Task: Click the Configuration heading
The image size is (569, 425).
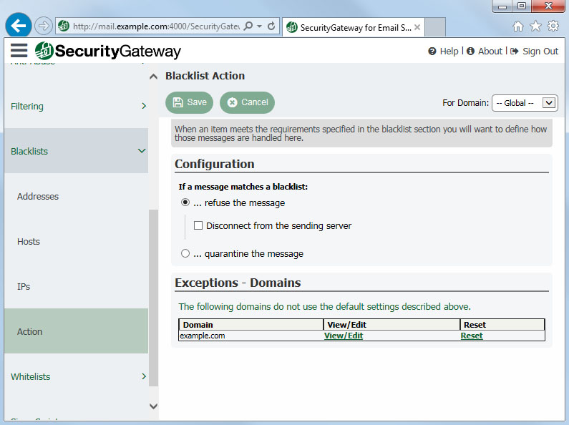Action: tap(215, 164)
